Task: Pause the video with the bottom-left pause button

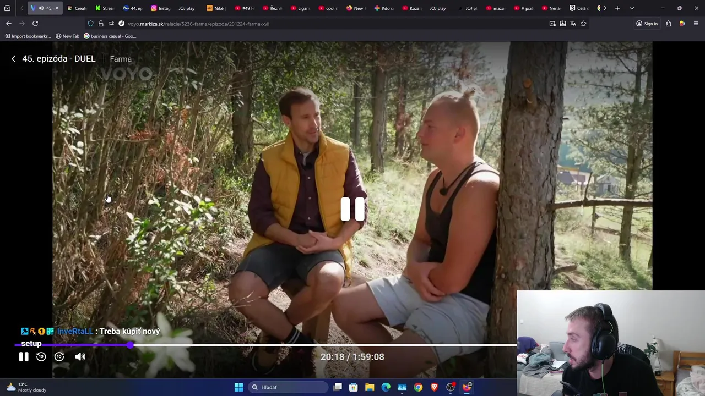Action: [x=24, y=357]
